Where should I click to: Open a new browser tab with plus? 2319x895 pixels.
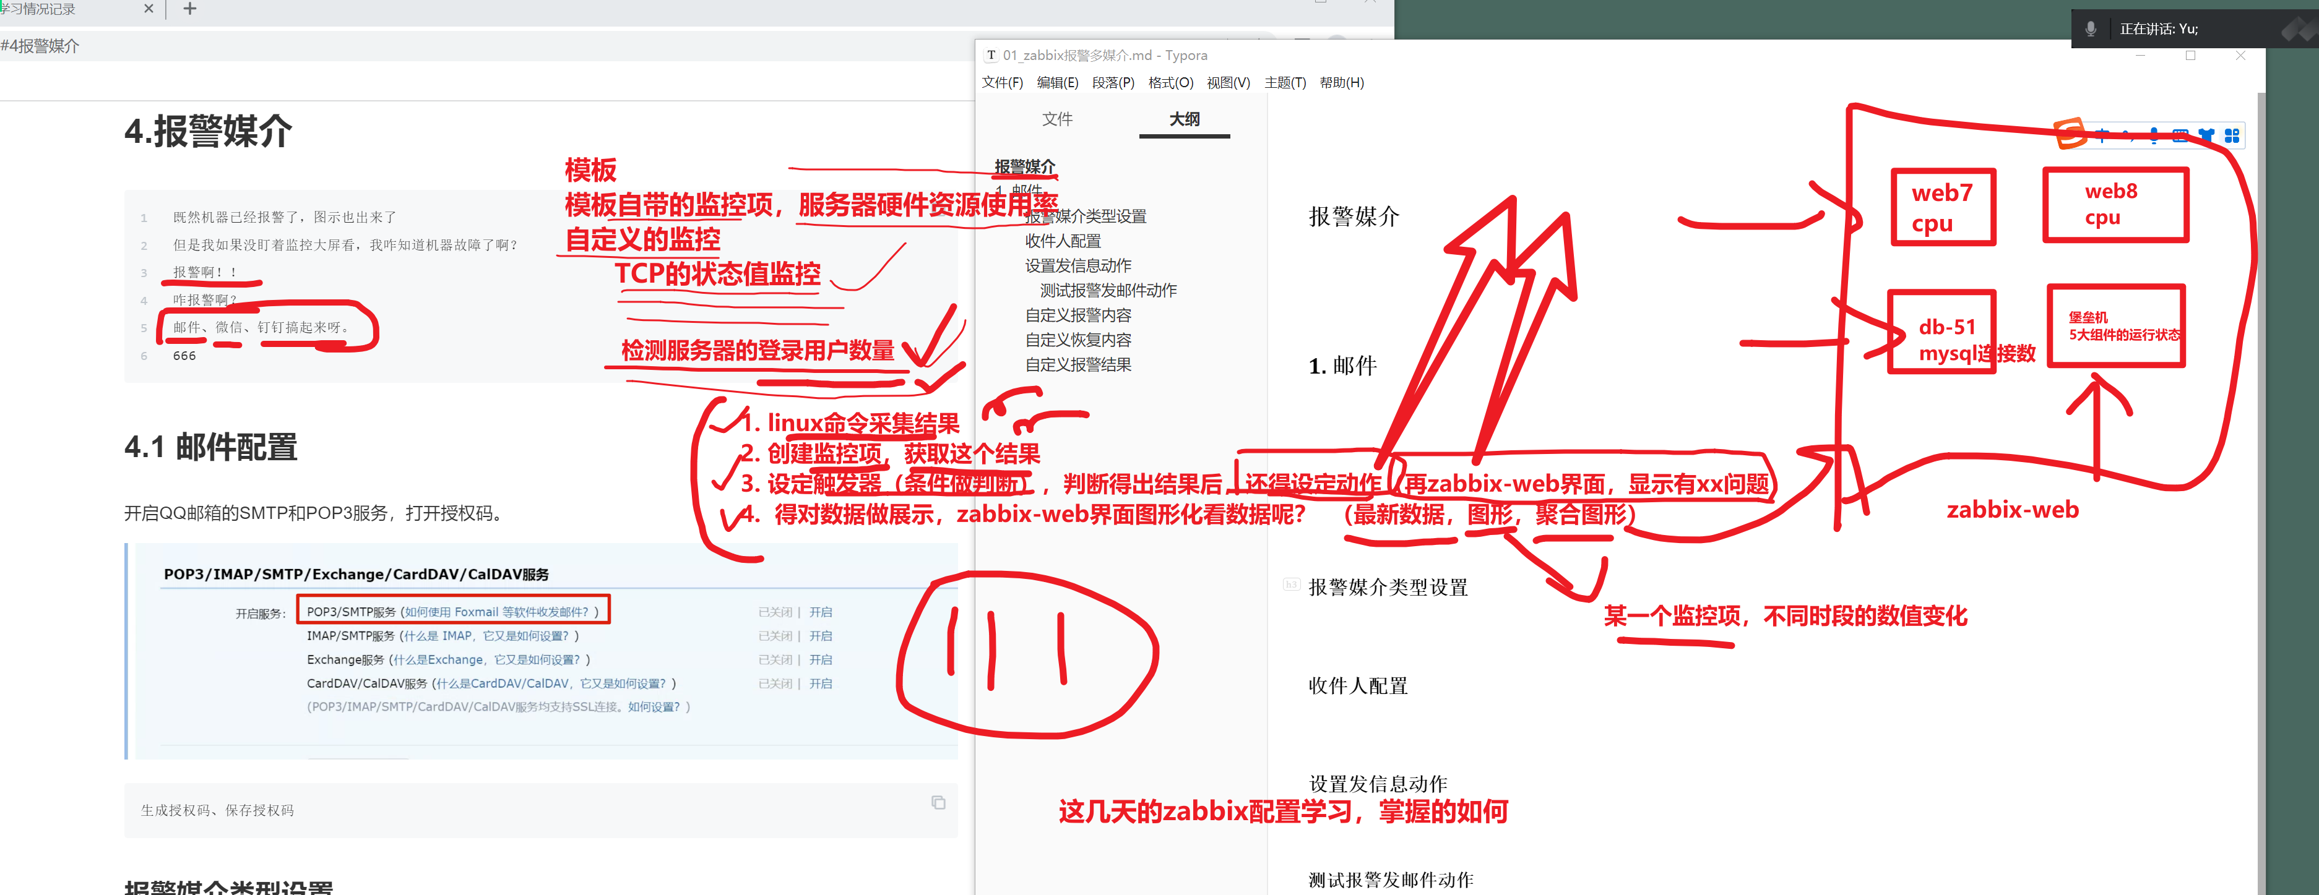coord(189,9)
